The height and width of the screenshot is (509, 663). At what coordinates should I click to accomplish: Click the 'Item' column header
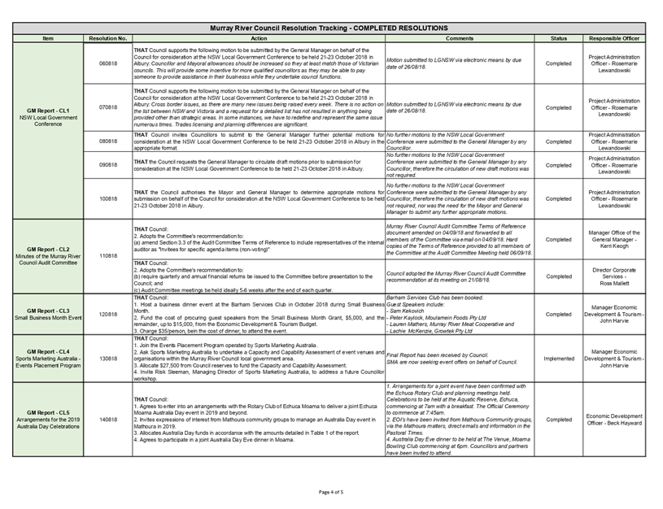48,38
